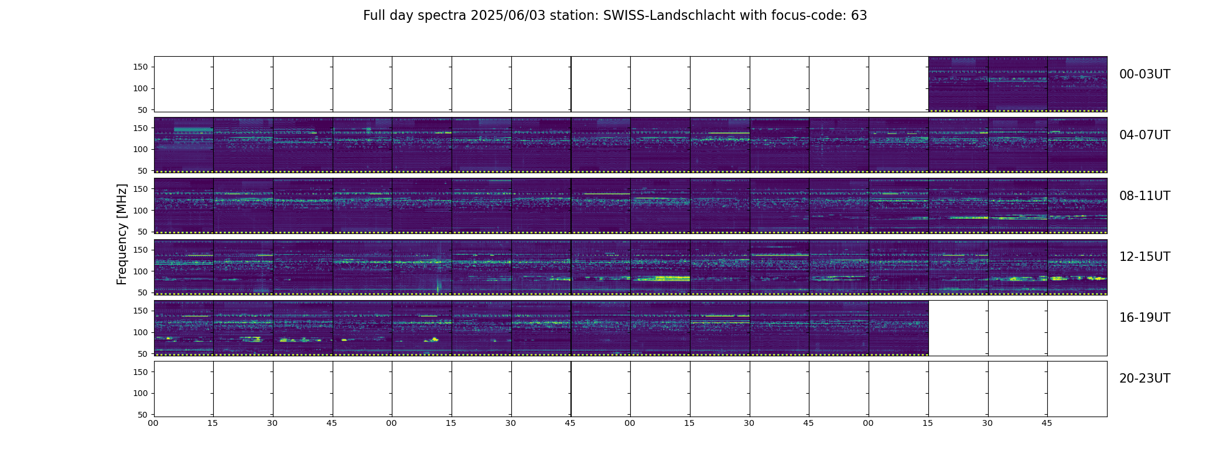Screen dimensions: 1230x468
Task: Open the 04:45 spectrogram panel in 04-07UT row
Action: [363, 145]
